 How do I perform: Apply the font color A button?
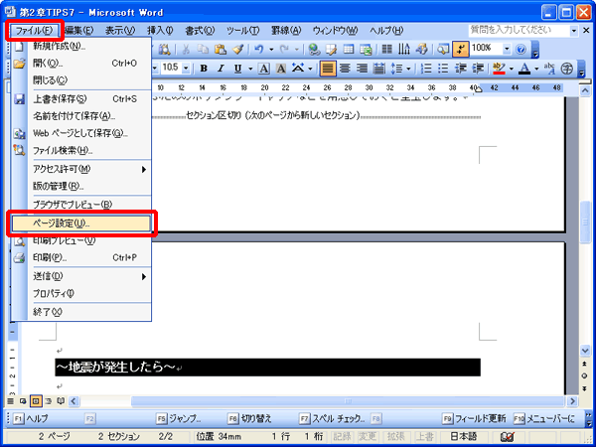click(524, 69)
